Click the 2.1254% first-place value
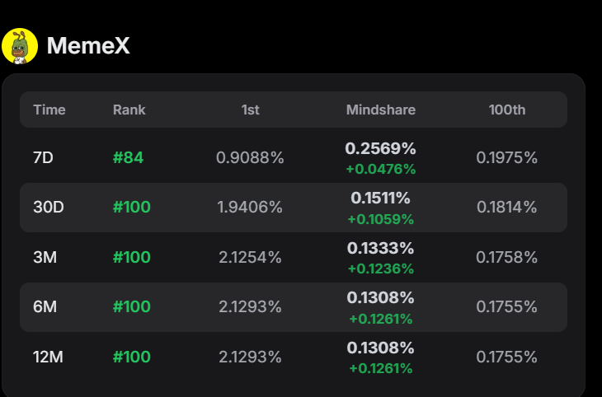The width and height of the screenshot is (602, 397). click(x=250, y=257)
